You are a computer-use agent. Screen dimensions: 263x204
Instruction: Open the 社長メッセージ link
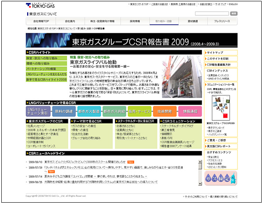(x=36, y=126)
